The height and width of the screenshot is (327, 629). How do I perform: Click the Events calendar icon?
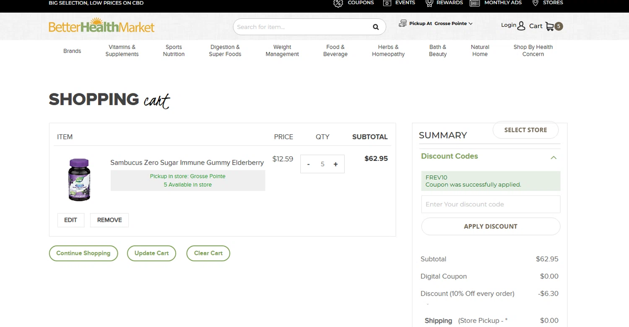pos(387,3)
